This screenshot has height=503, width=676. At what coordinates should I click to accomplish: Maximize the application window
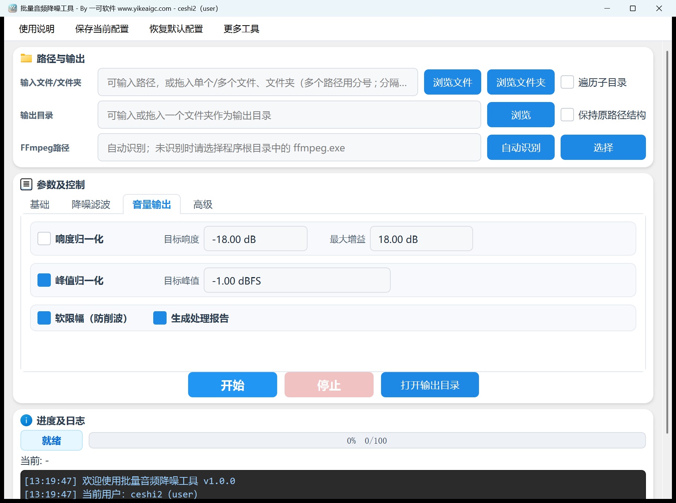633,8
